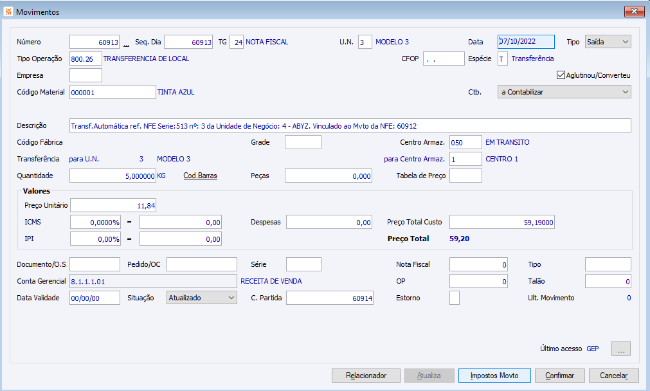Click the Série input field

[x=304, y=264]
